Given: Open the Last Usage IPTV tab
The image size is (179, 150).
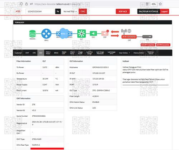Looking at the screenshot, I should click(111, 53).
